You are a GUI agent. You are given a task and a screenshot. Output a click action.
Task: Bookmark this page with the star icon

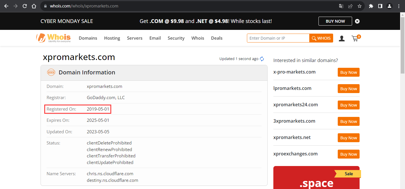[360, 6]
